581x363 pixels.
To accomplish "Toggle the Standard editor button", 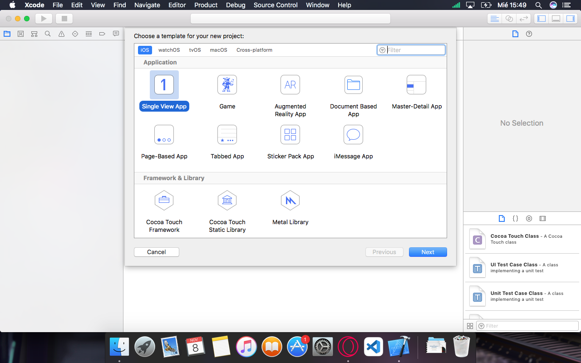I will click(495, 19).
